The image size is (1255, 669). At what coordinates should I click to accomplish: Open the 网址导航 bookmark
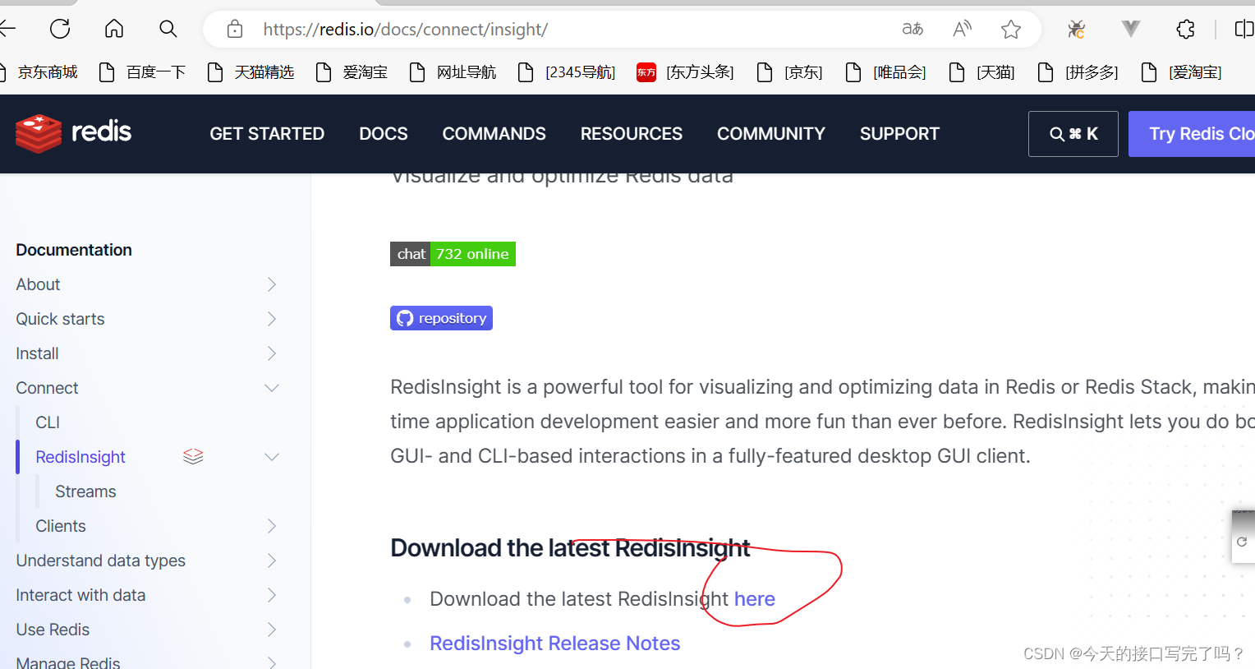453,72
